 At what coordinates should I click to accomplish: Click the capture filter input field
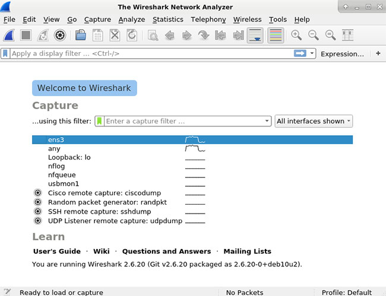183,121
